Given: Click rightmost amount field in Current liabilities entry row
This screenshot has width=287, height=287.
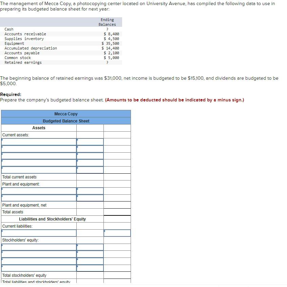Looking at the screenshot, I should click(117, 233).
